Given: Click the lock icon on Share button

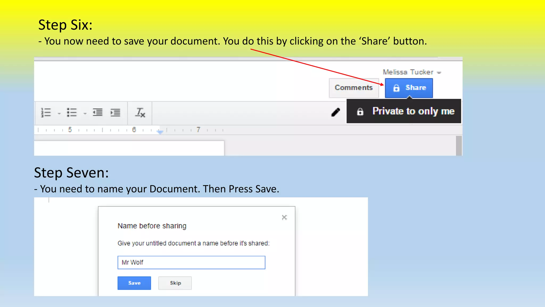Looking at the screenshot, I should (x=396, y=88).
